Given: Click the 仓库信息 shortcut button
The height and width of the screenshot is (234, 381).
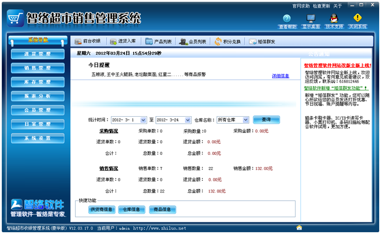Looking at the screenshot, I should [x=132, y=209].
